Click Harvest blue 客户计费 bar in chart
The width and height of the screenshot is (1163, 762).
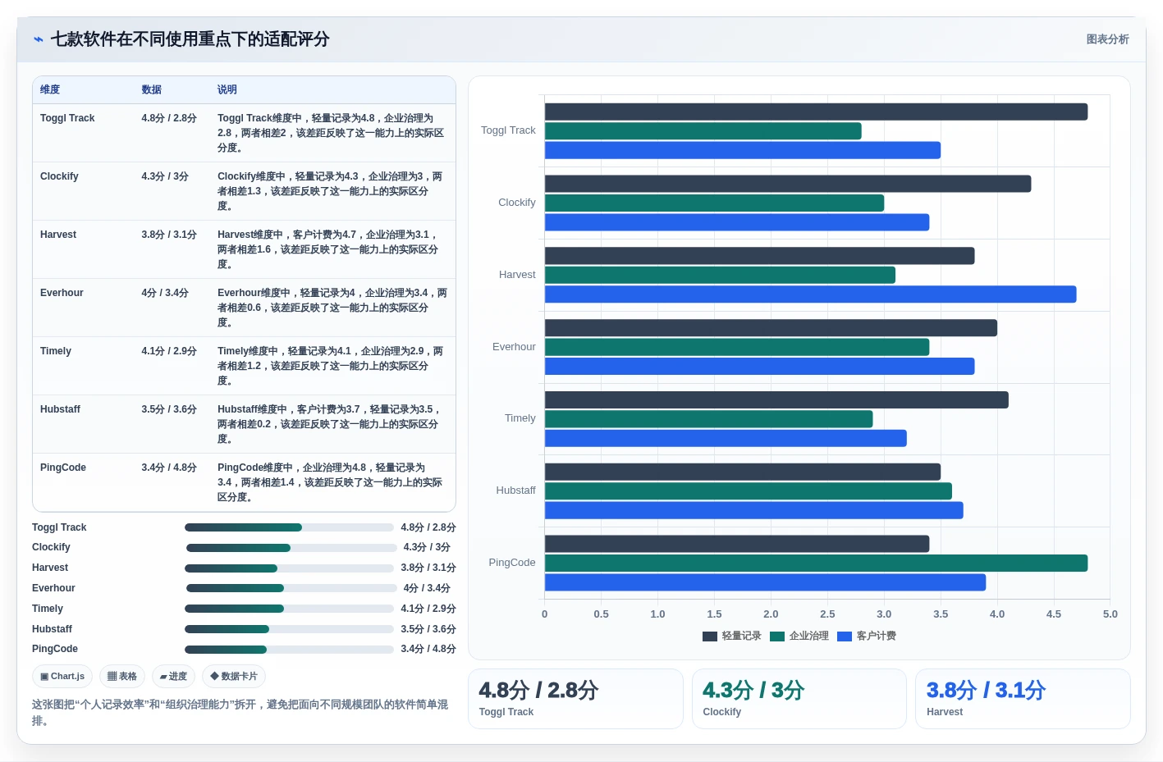click(811, 294)
